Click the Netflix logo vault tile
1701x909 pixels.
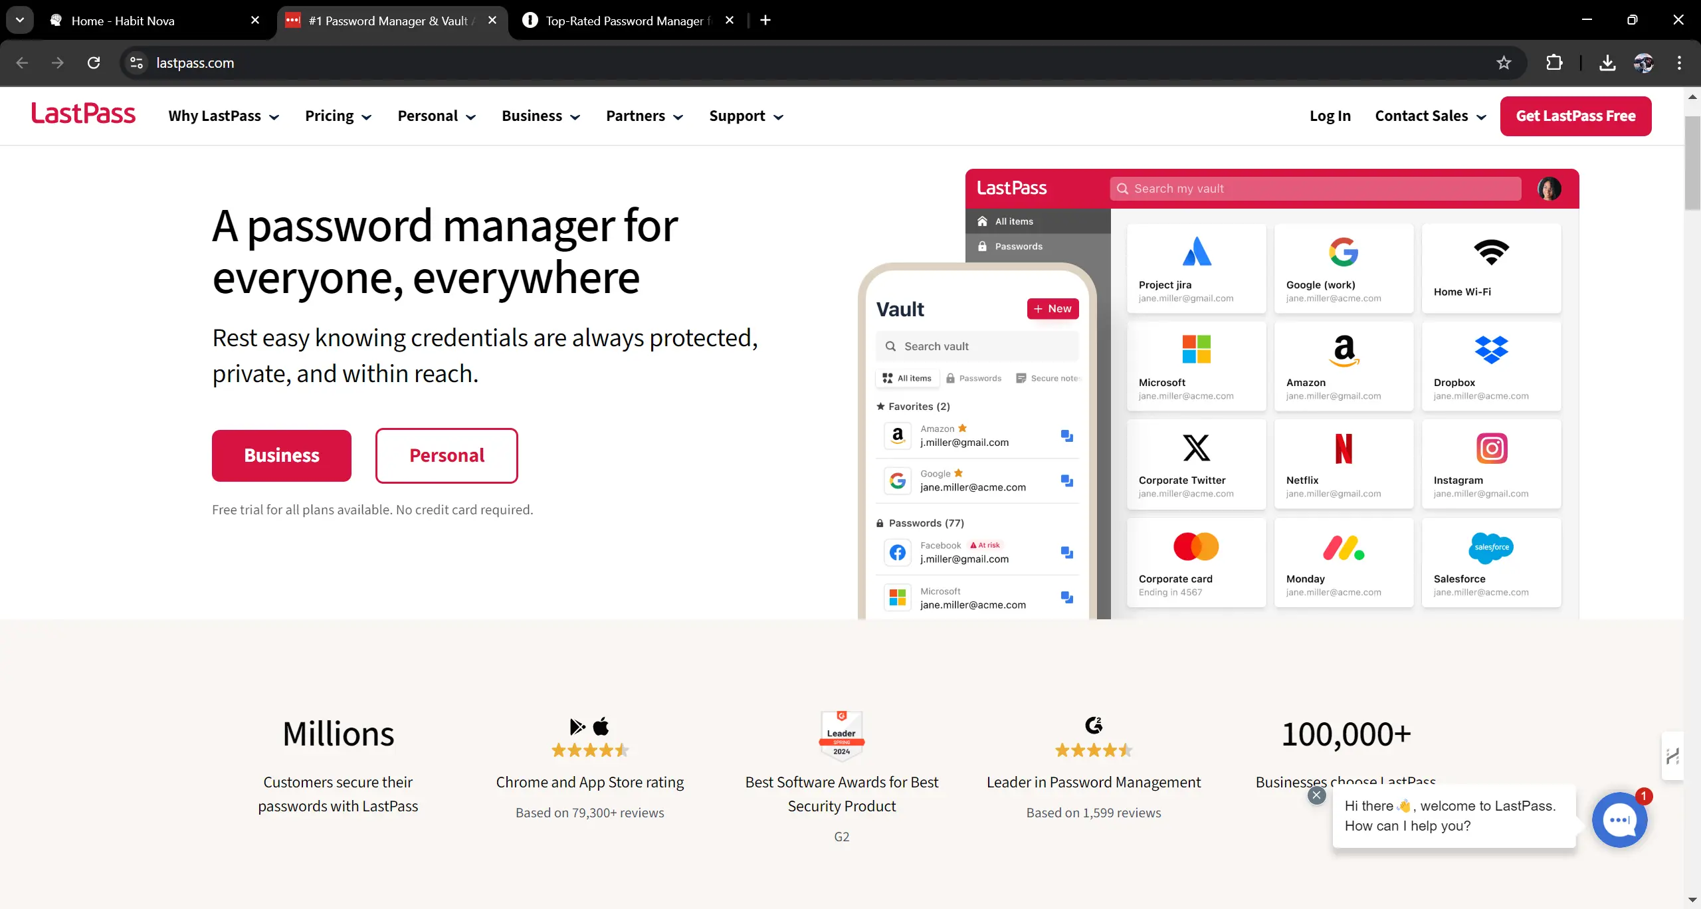tap(1344, 463)
